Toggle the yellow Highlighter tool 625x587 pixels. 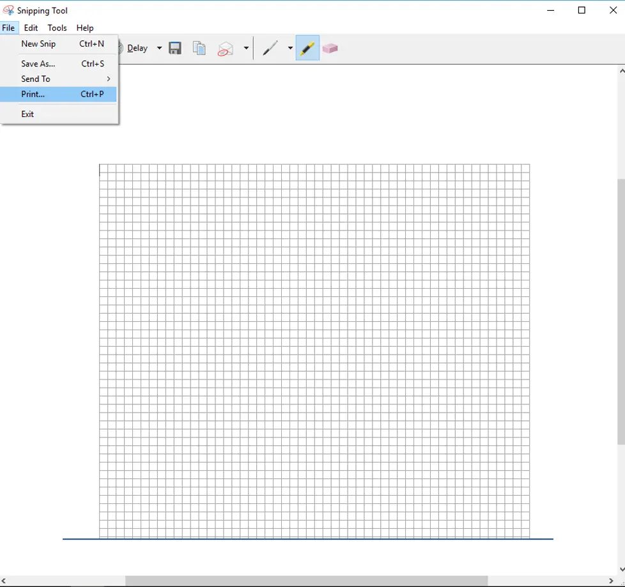(307, 48)
